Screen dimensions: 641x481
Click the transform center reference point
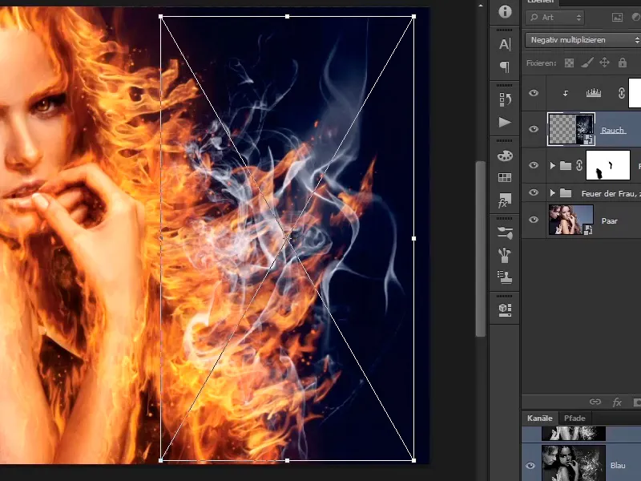tap(287, 236)
